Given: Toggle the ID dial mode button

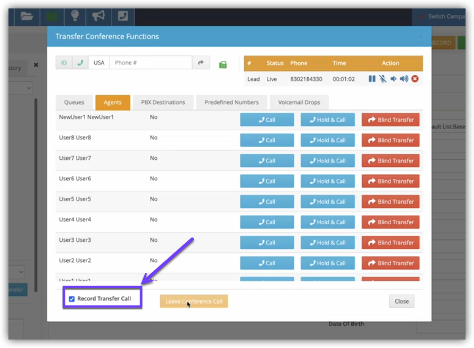Looking at the screenshot, I should click(64, 62).
